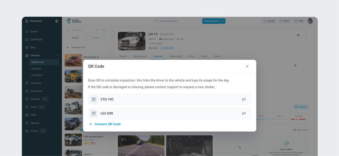This screenshot has height=156, width=339.
Task: Open the Cameras tab
Action: click(158, 56)
